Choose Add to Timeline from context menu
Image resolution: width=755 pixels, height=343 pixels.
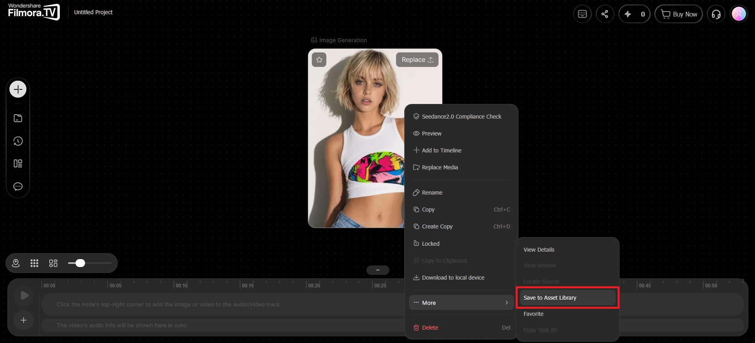coord(461,150)
